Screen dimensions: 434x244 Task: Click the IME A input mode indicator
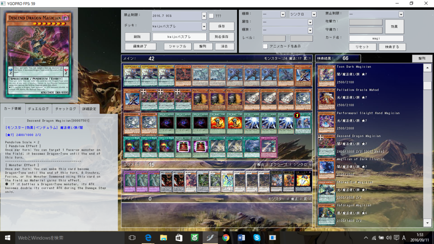[404, 238]
